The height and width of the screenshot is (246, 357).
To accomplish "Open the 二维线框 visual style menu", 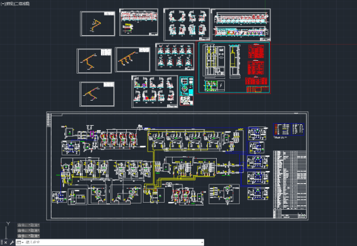I will click(x=22, y=4).
